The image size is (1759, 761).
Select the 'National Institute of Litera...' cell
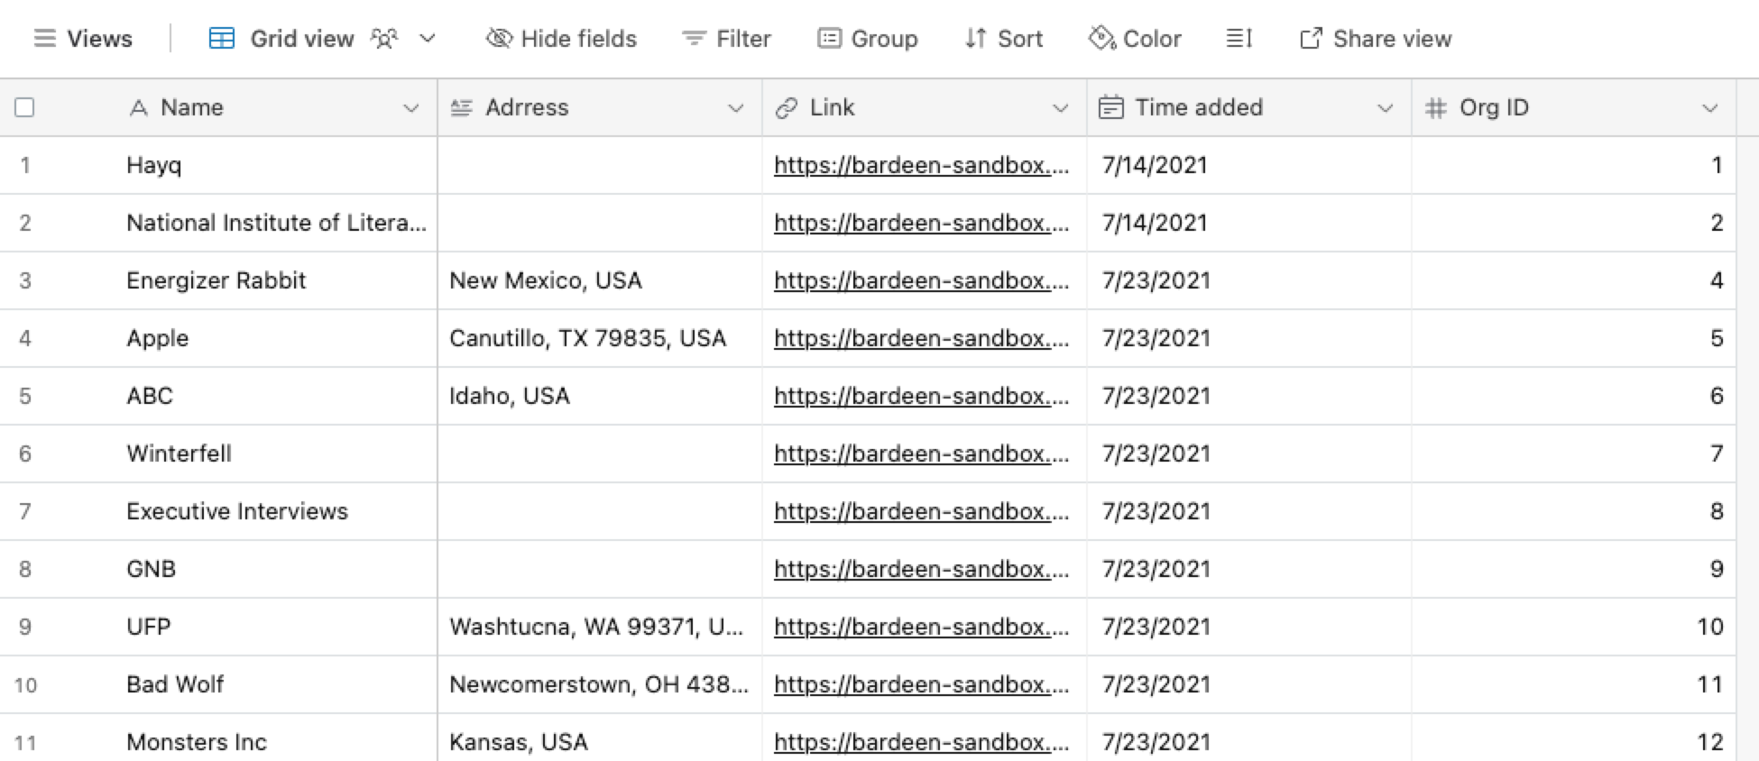tap(275, 223)
